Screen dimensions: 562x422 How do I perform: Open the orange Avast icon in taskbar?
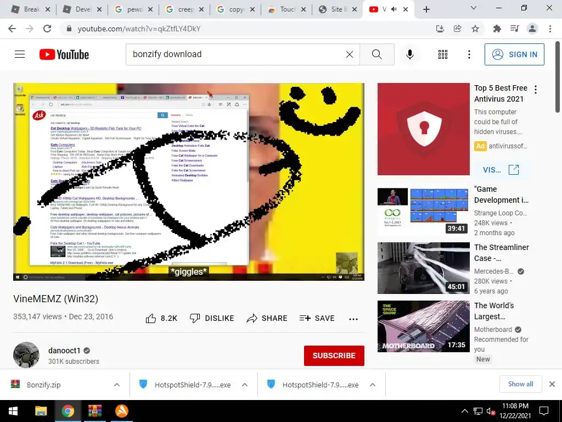[x=121, y=411]
